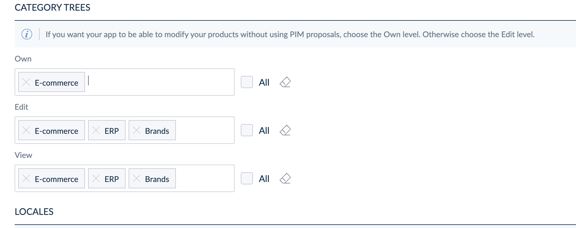This screenshot has height=228, width=576.
Task: Check All for the Edit level
Action: coord(247,130)
